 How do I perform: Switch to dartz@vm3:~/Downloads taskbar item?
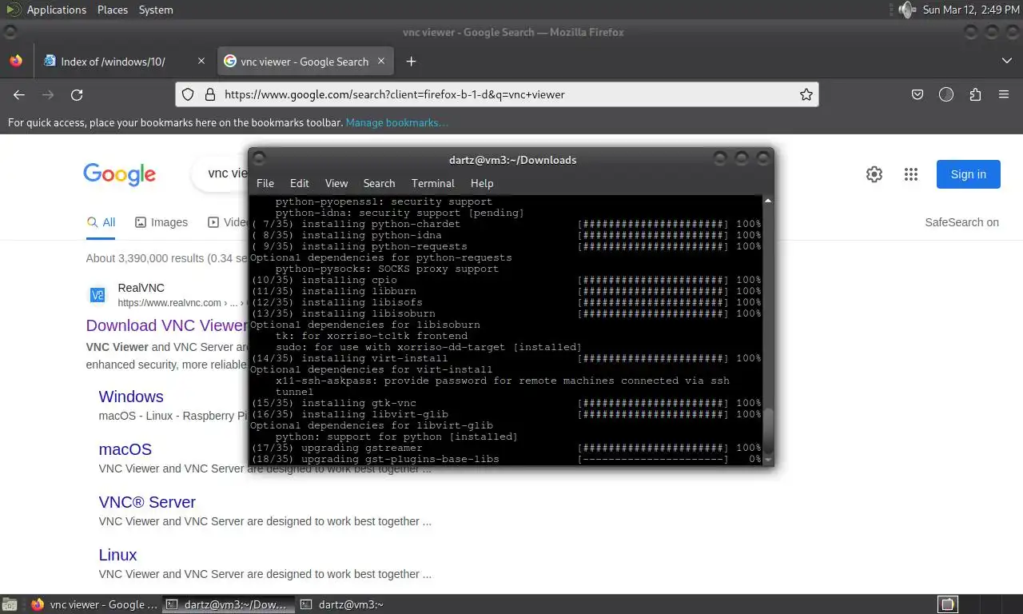[x=228, y=604]
